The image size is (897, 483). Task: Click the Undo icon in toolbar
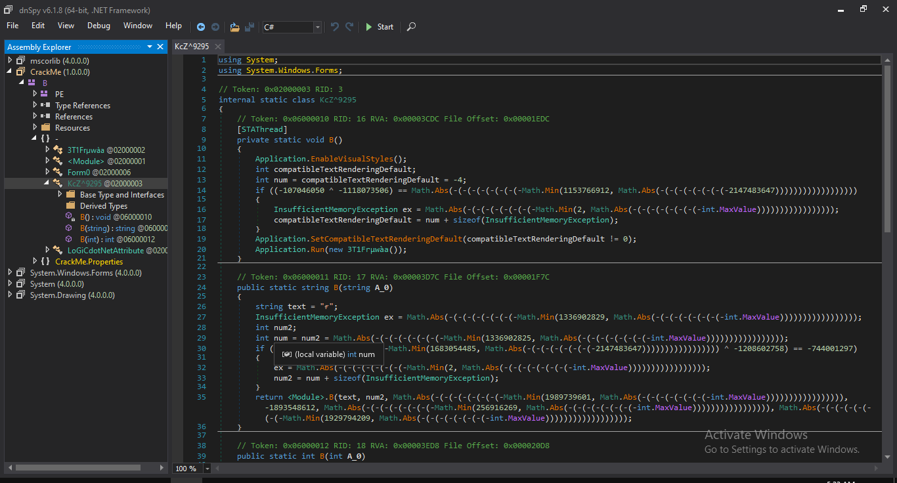tap(335, 27)
